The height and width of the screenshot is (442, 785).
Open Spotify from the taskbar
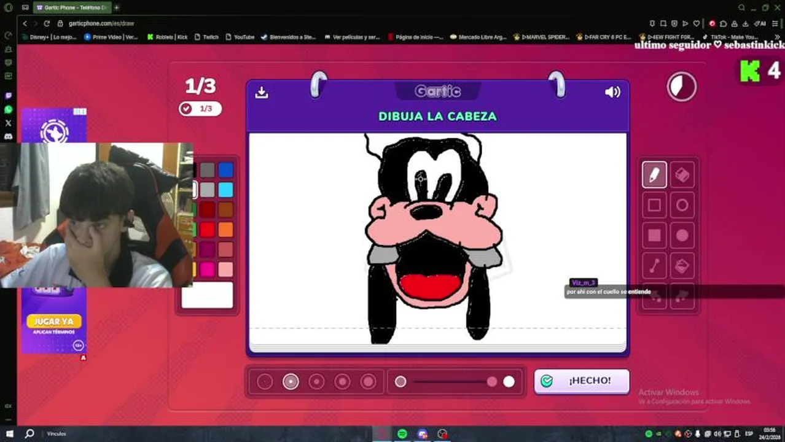point(402,434)
